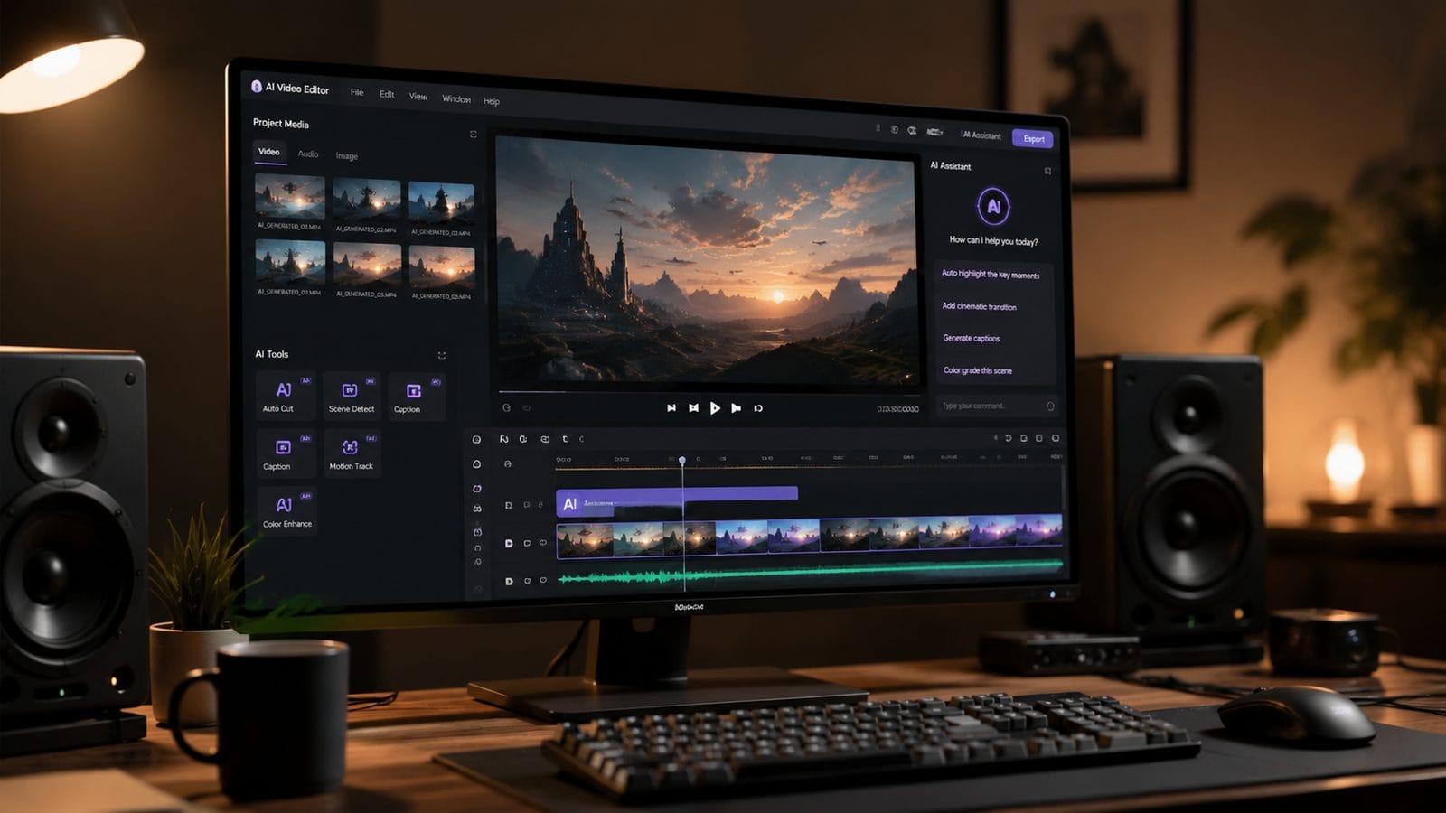Step forward one frame in playback controls
The image size is (1446, 813).
click(x=737, y=408)
